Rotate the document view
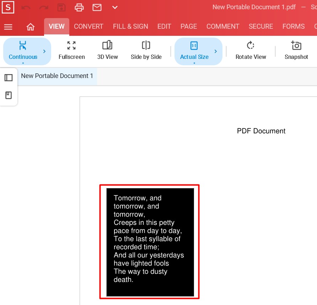The height and width of the screenshot is (305, 317). click(251, 51)
